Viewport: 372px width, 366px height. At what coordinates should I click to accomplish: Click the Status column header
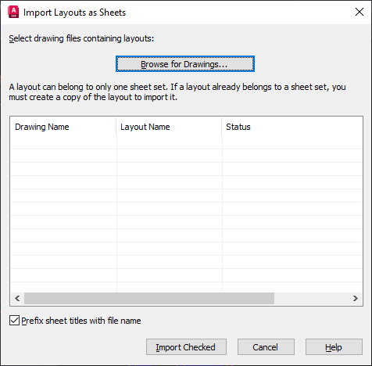click(x=292, y=127)
